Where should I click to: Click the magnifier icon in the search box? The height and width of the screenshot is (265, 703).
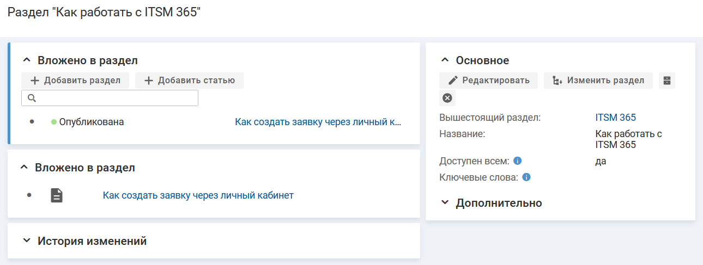(31, 98)
